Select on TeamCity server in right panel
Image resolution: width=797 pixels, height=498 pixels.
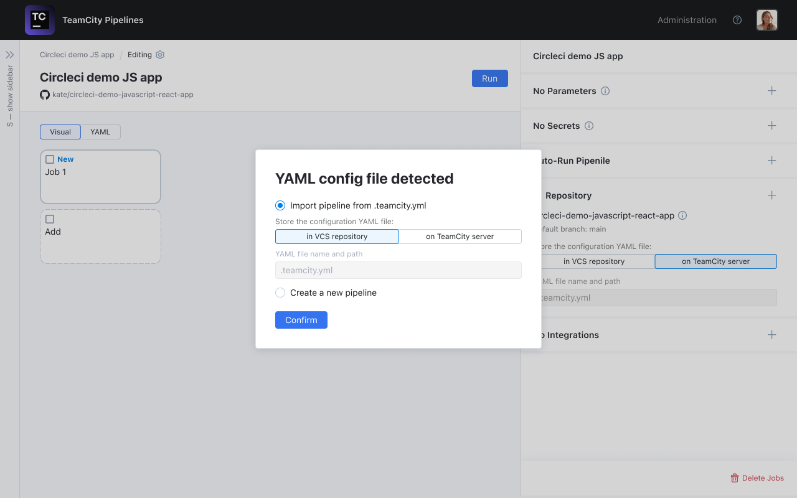715,261
